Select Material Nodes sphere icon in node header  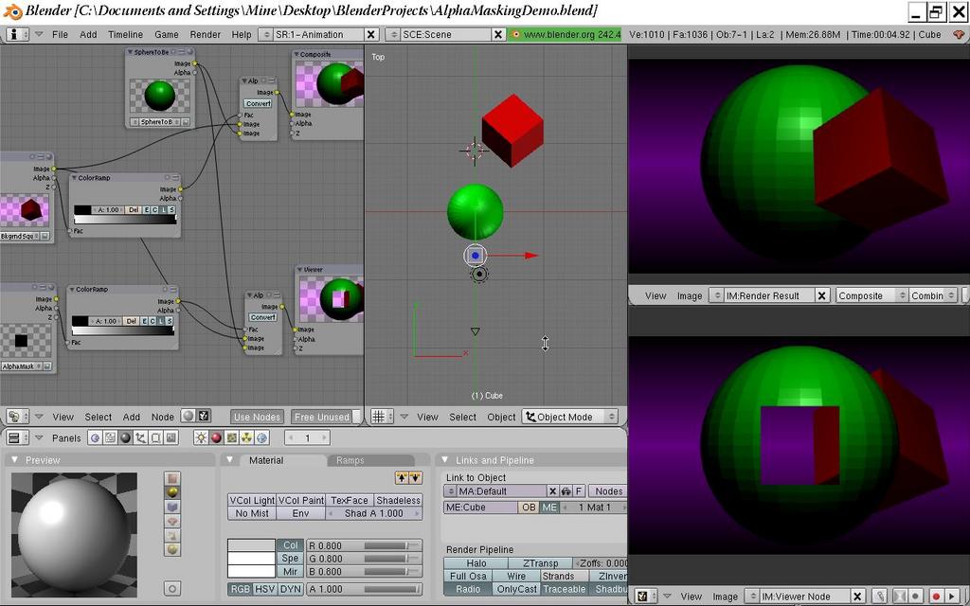pyautogui.click(x=189, y=417)
